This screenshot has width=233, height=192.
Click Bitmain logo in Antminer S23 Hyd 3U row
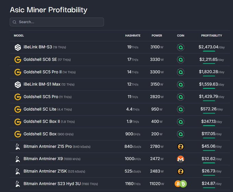(x=18, y=184)
